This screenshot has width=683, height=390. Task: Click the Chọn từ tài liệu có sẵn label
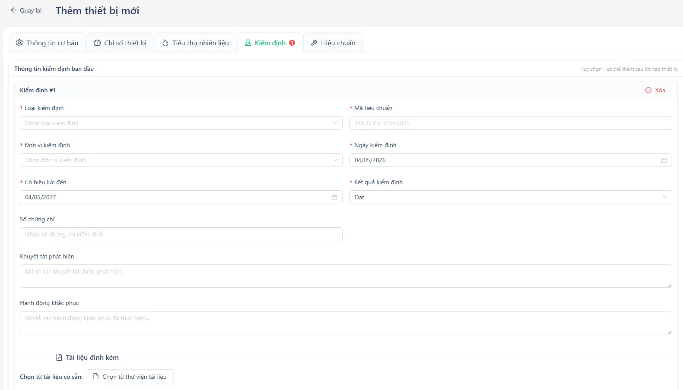click(51, 377)
